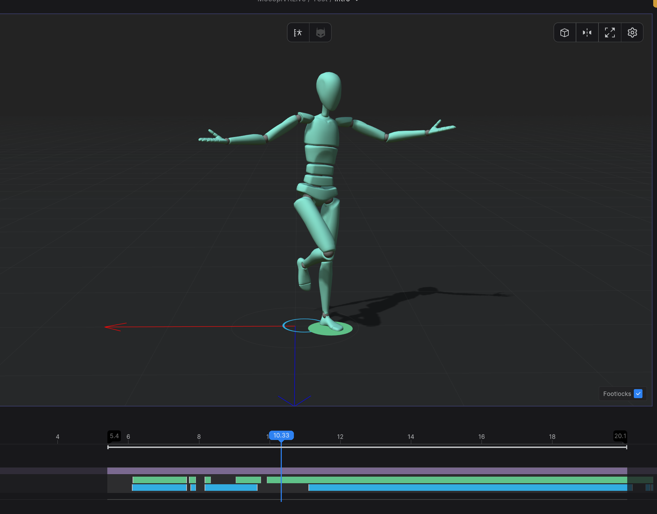657x514 pixels.
Task: Open the clip end marker labeled 20.1
Action: click(x=620, y=436)
